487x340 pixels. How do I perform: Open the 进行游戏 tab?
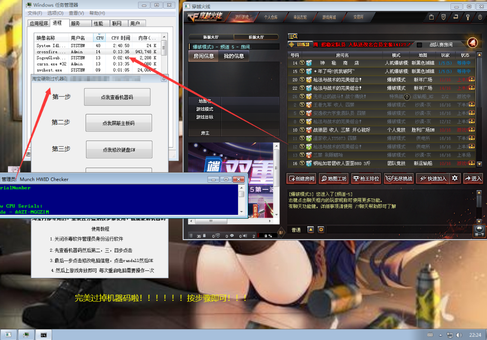[242, 17]
